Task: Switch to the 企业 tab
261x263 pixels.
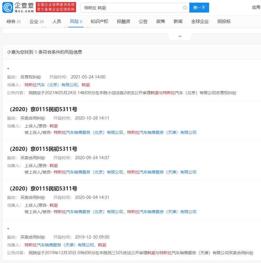Action: click(x=36, y=22)
